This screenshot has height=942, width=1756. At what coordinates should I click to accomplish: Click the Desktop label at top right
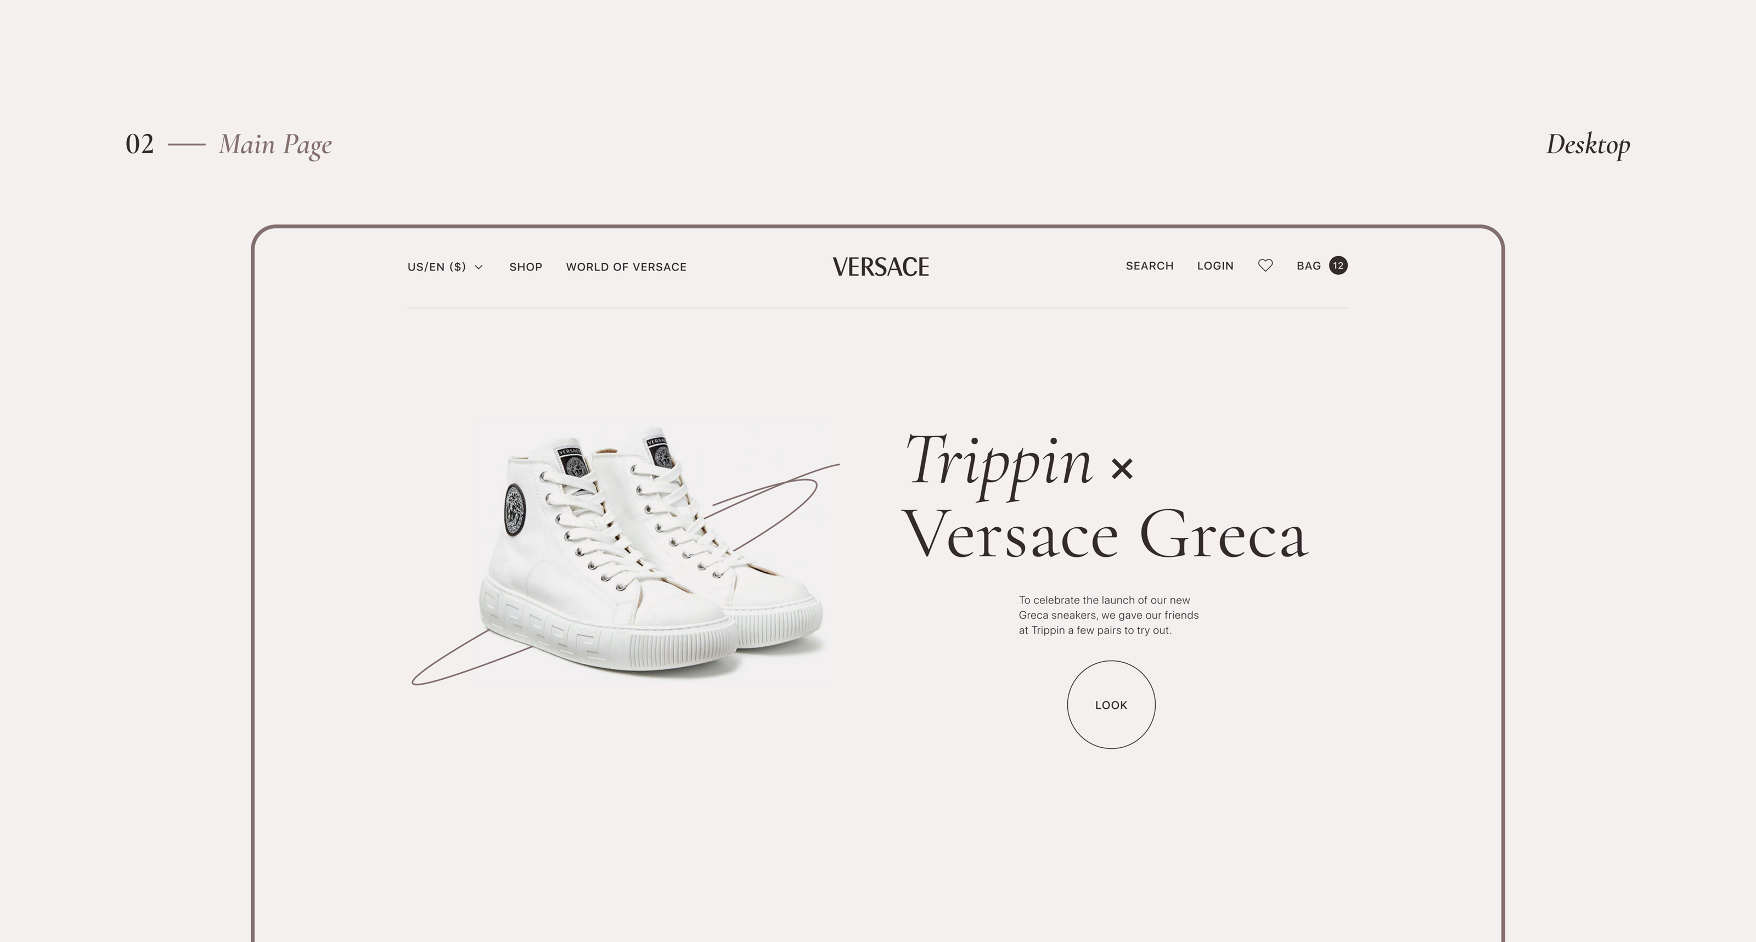1588,144
